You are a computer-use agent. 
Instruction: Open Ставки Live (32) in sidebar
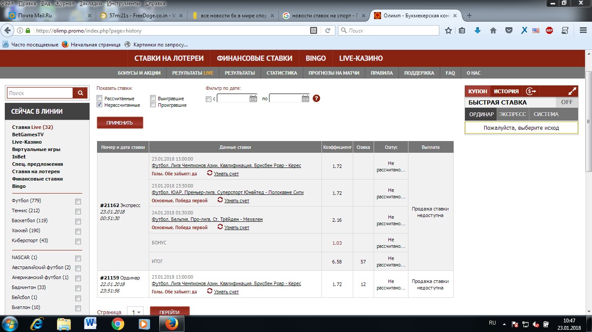33,127
